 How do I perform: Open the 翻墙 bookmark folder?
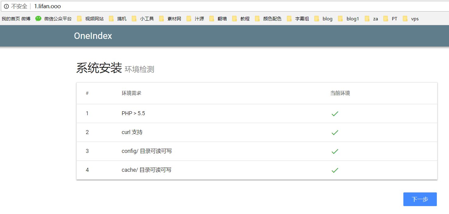click(218, 19)
